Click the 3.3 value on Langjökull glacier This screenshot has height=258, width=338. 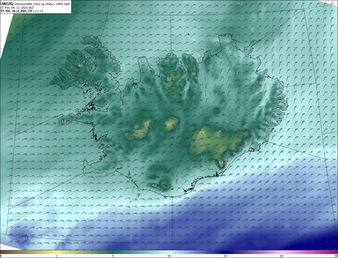146,124
